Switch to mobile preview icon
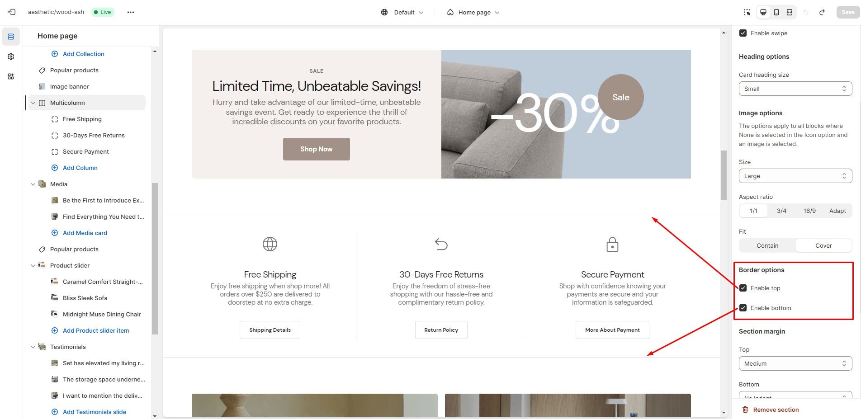Image resolution: width=861 pixels, height=419 pixels. point(776,12)
